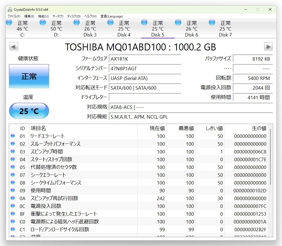Click status dot of row 05 代替処理済のセクタ数
The height and width of the screenshot is (246, 282).
(13, 167)
